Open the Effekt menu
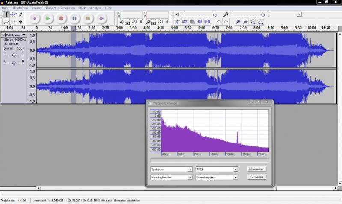 pos(82,8)
